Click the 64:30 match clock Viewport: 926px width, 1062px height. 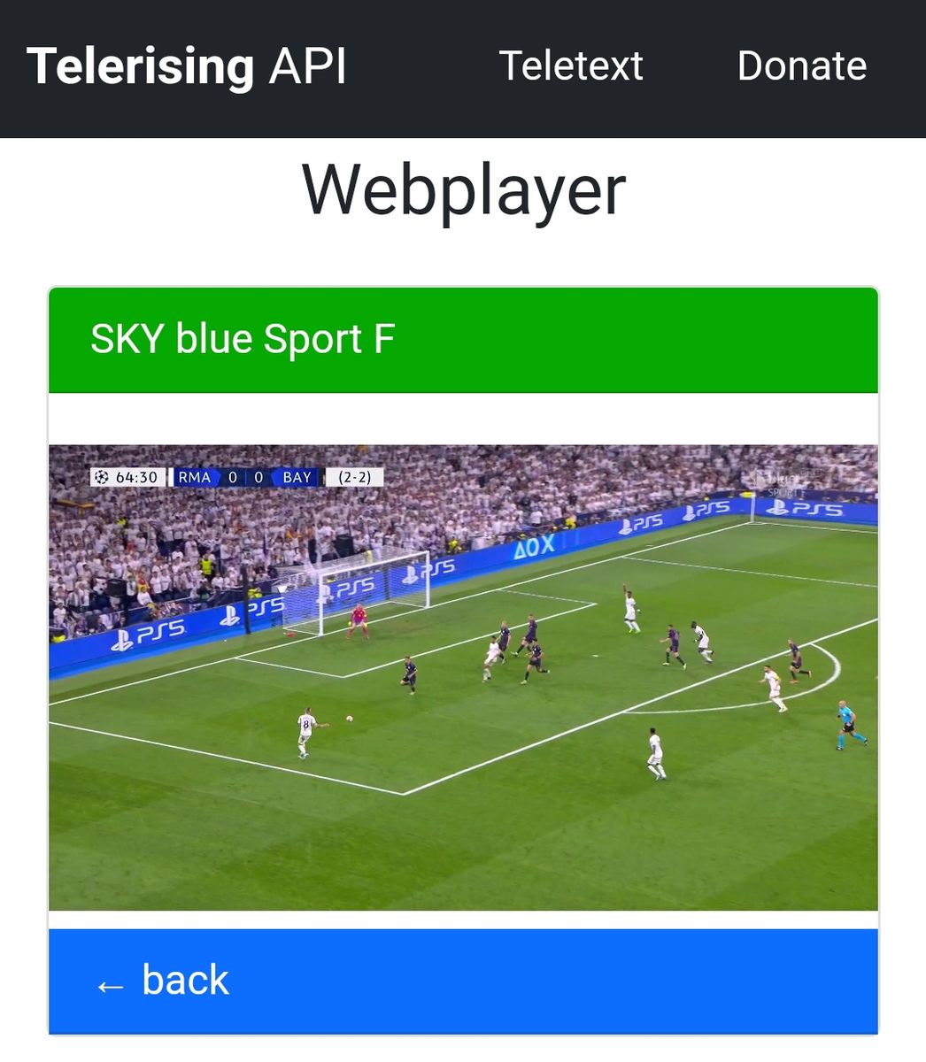[136, 477]
